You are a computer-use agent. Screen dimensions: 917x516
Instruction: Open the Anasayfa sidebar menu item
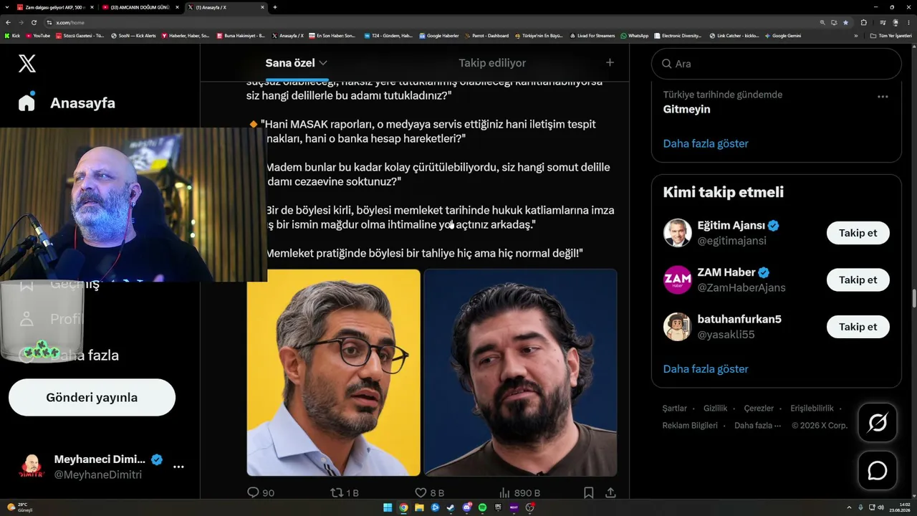(67, 102)
